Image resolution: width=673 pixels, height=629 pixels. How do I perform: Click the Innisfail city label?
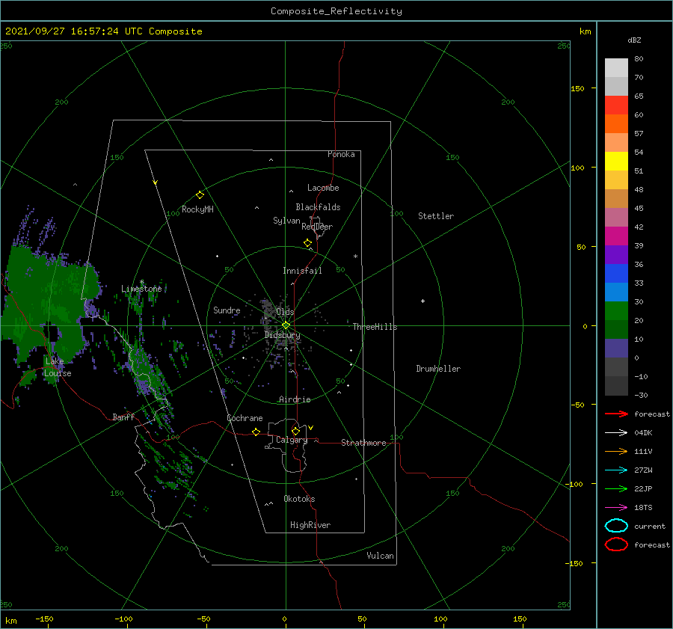point(302,271)
